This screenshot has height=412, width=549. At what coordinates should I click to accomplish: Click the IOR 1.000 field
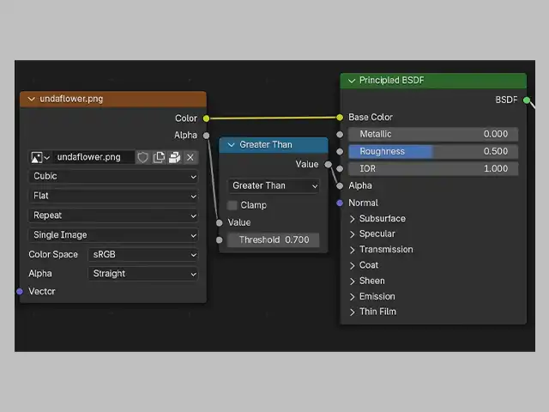pos(433,169)
